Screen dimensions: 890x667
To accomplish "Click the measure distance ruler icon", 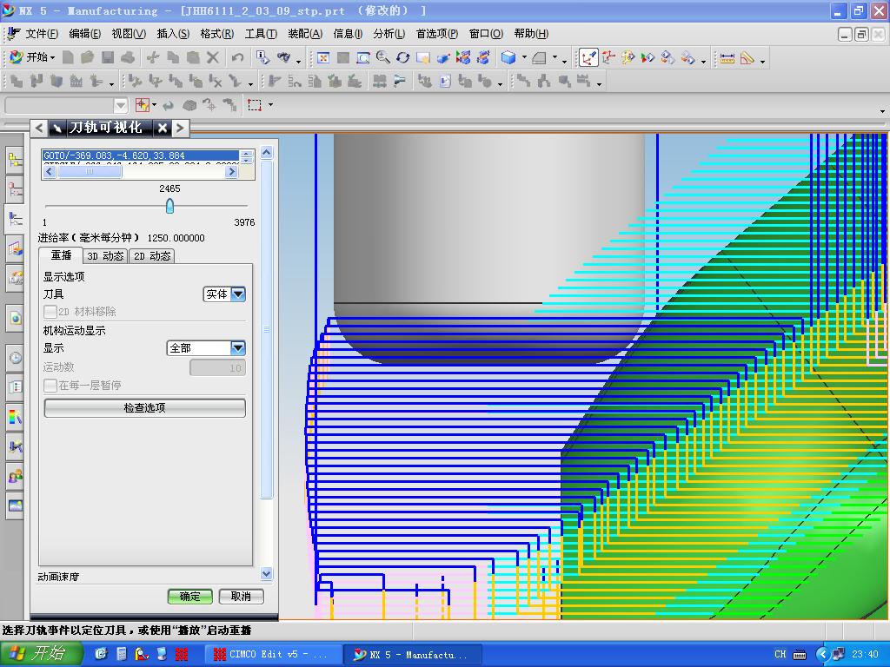I will point(727,58).
